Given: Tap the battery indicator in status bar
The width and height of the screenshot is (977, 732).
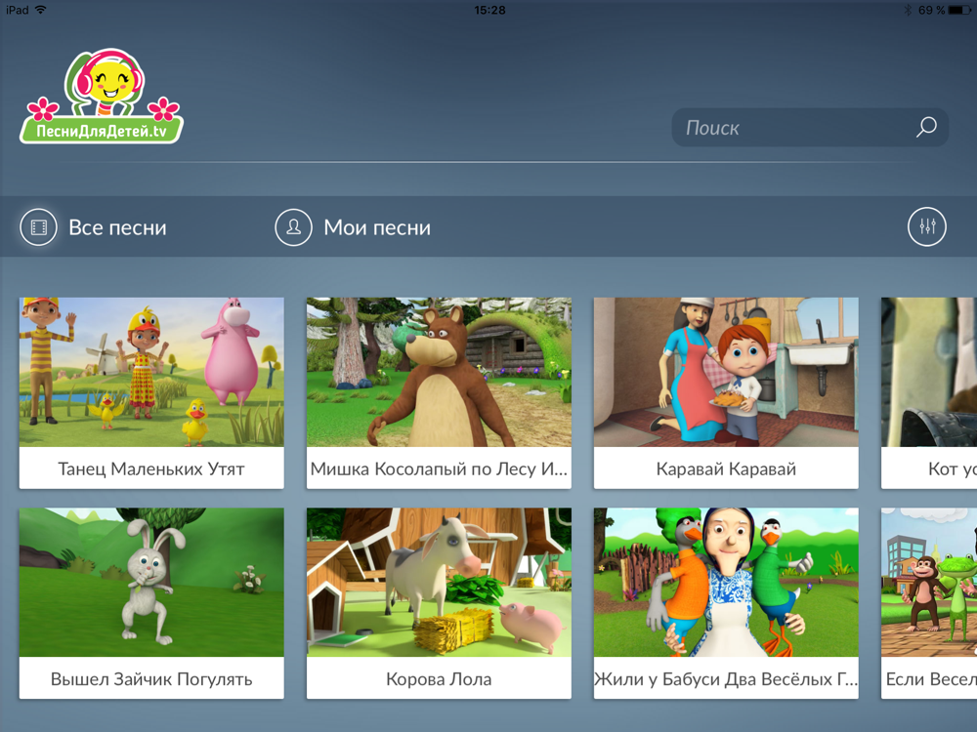Looking at the screenshot, I should [x=959, y=10].
